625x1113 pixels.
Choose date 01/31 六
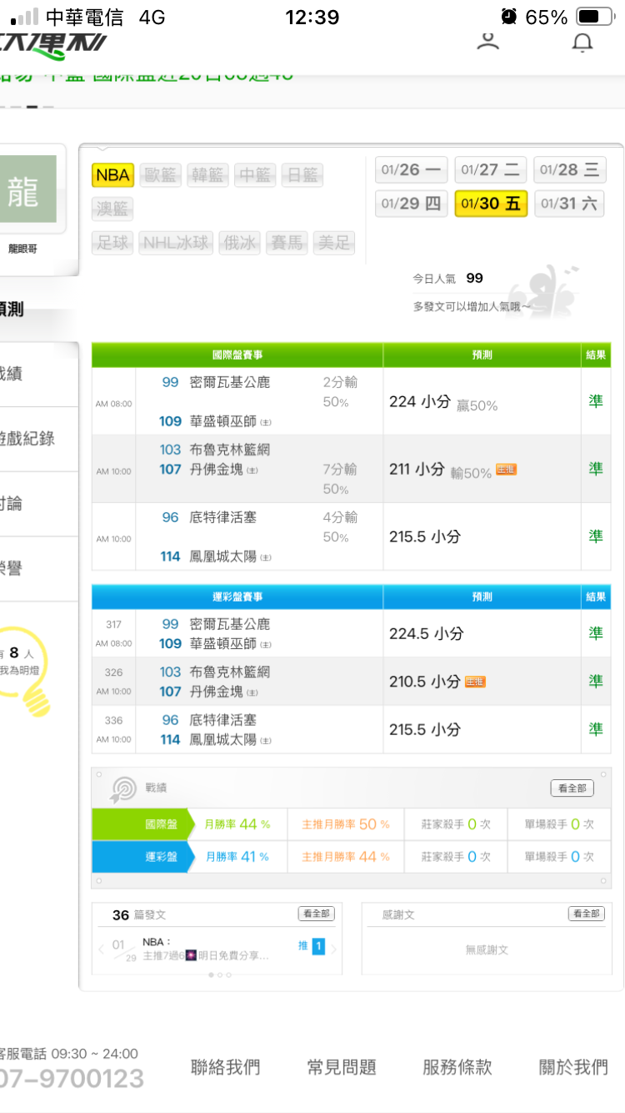pos(569,204)
